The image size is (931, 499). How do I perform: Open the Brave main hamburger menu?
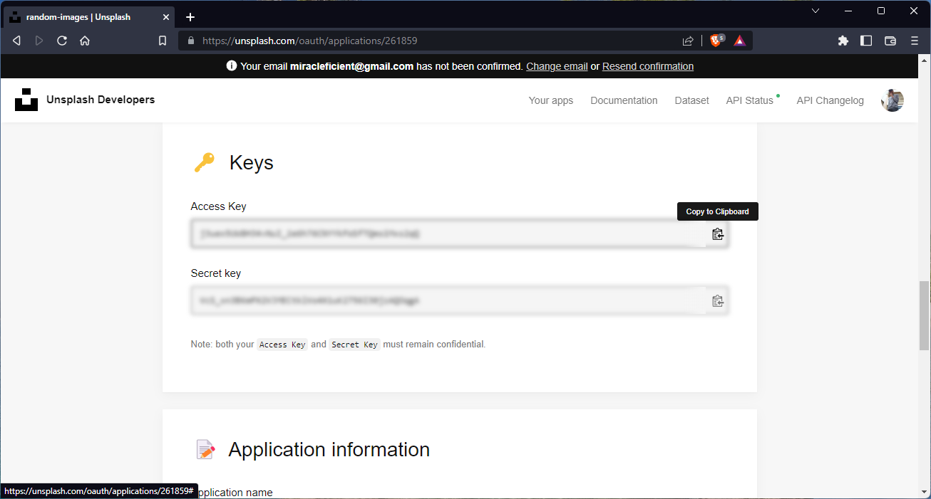pyautogui.click(x=915, y=41)
